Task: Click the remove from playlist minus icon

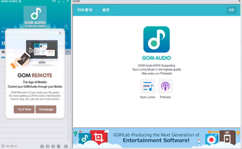Action: (48, 146)
